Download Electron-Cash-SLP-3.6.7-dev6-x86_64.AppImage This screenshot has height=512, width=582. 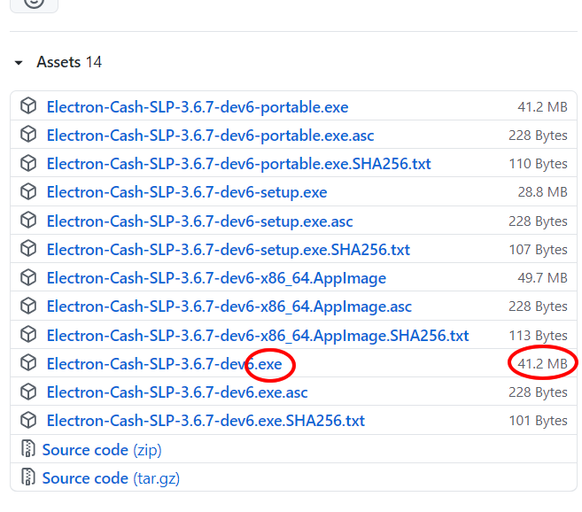tap(216, 278)
